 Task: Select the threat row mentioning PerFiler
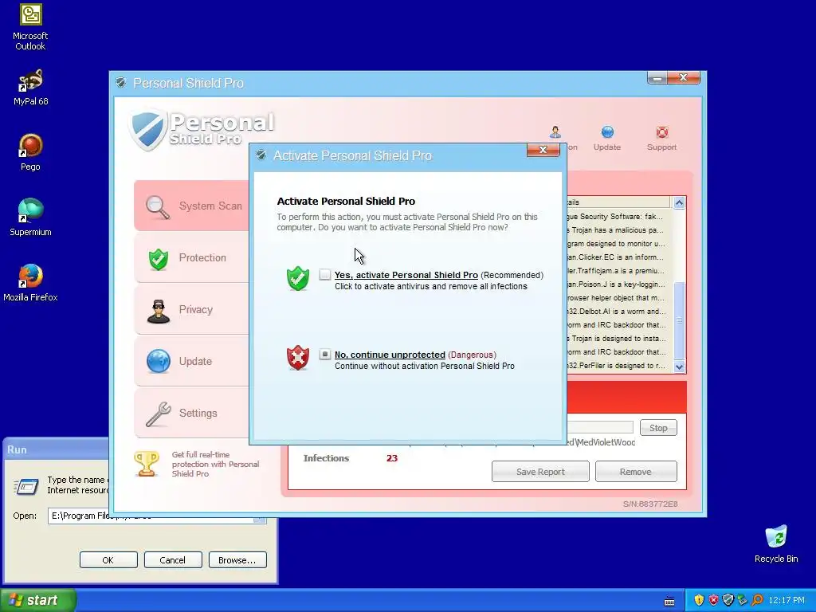[618, 365]
